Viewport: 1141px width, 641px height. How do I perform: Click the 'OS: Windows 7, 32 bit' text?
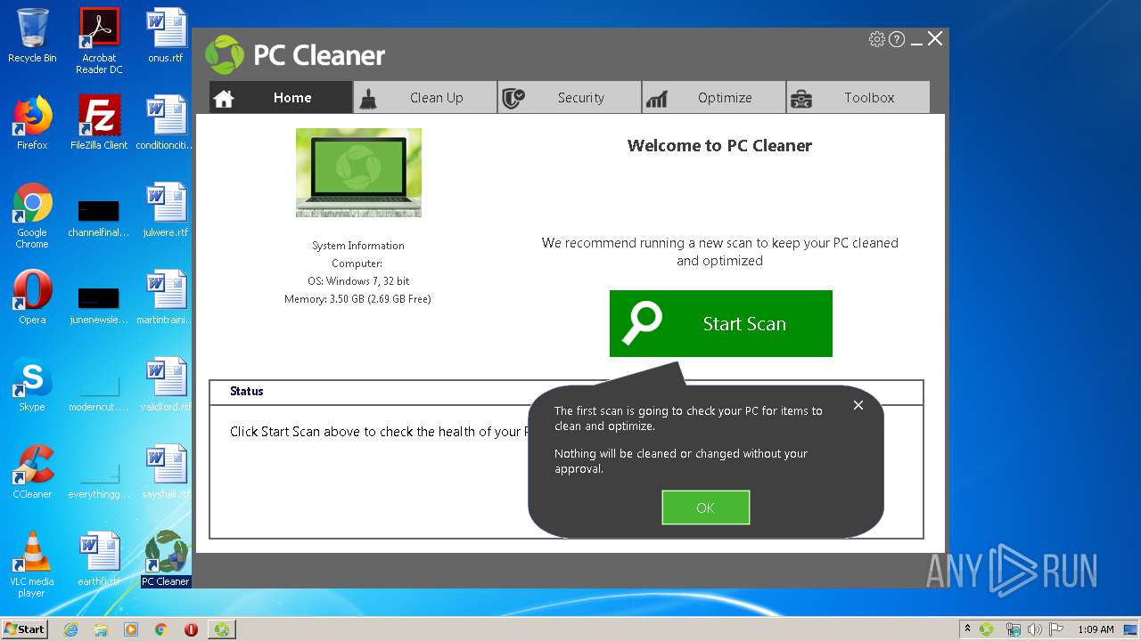[358, 281]
